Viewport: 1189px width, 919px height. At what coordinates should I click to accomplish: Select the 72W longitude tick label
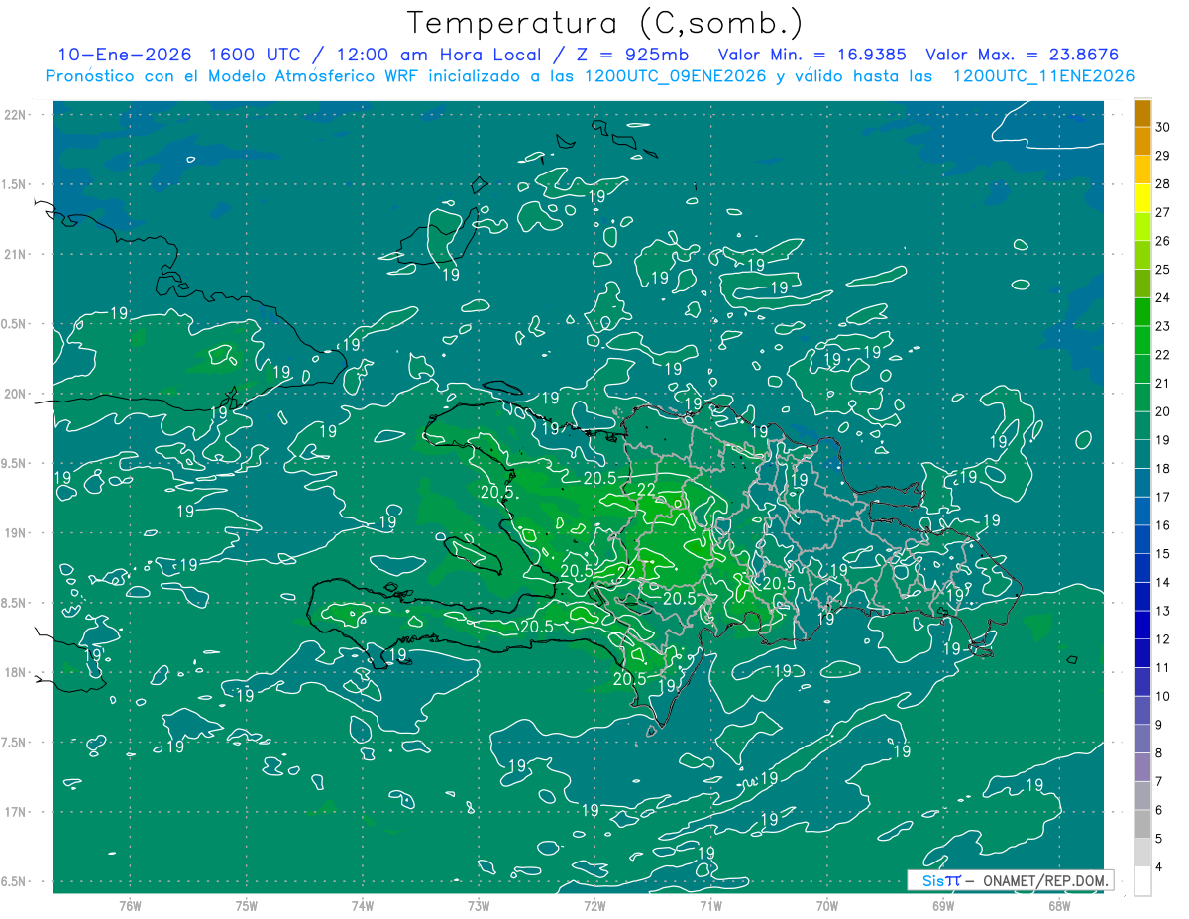pyautogui.click(x=594, y=905)
